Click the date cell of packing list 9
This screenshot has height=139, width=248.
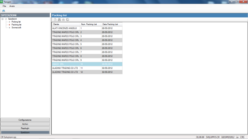coord(112,60)
